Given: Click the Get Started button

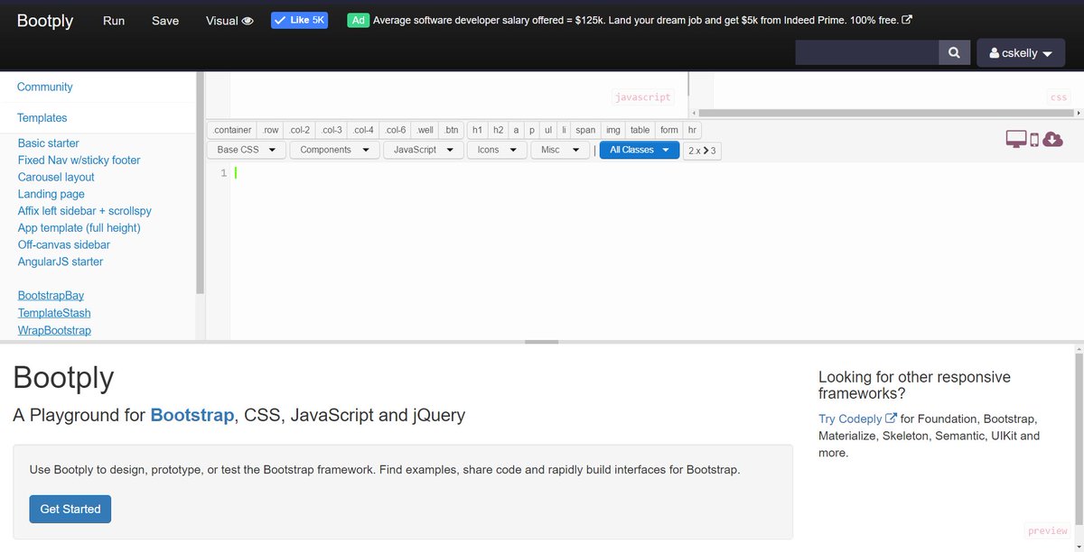Looking at the screenshot, I should [70, 509].
